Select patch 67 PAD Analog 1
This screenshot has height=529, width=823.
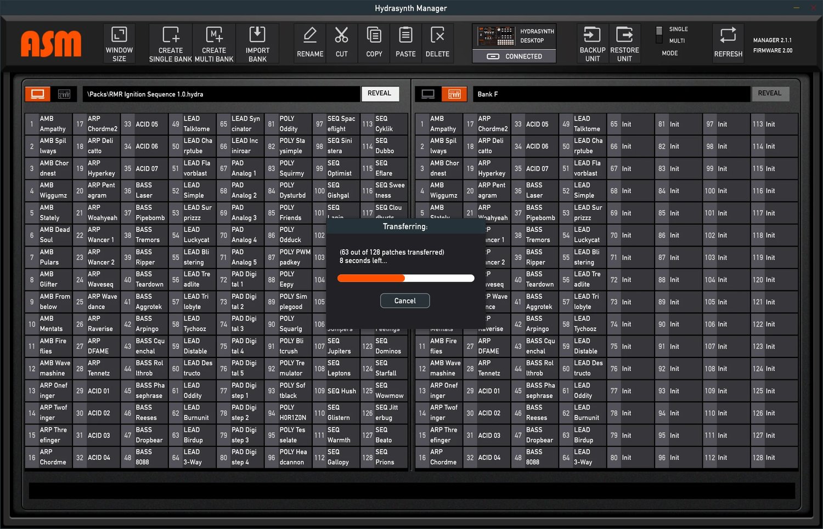click(x=240, y=168)
